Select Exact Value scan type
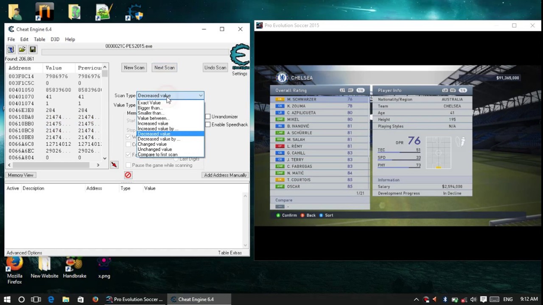 pos(170,103)
